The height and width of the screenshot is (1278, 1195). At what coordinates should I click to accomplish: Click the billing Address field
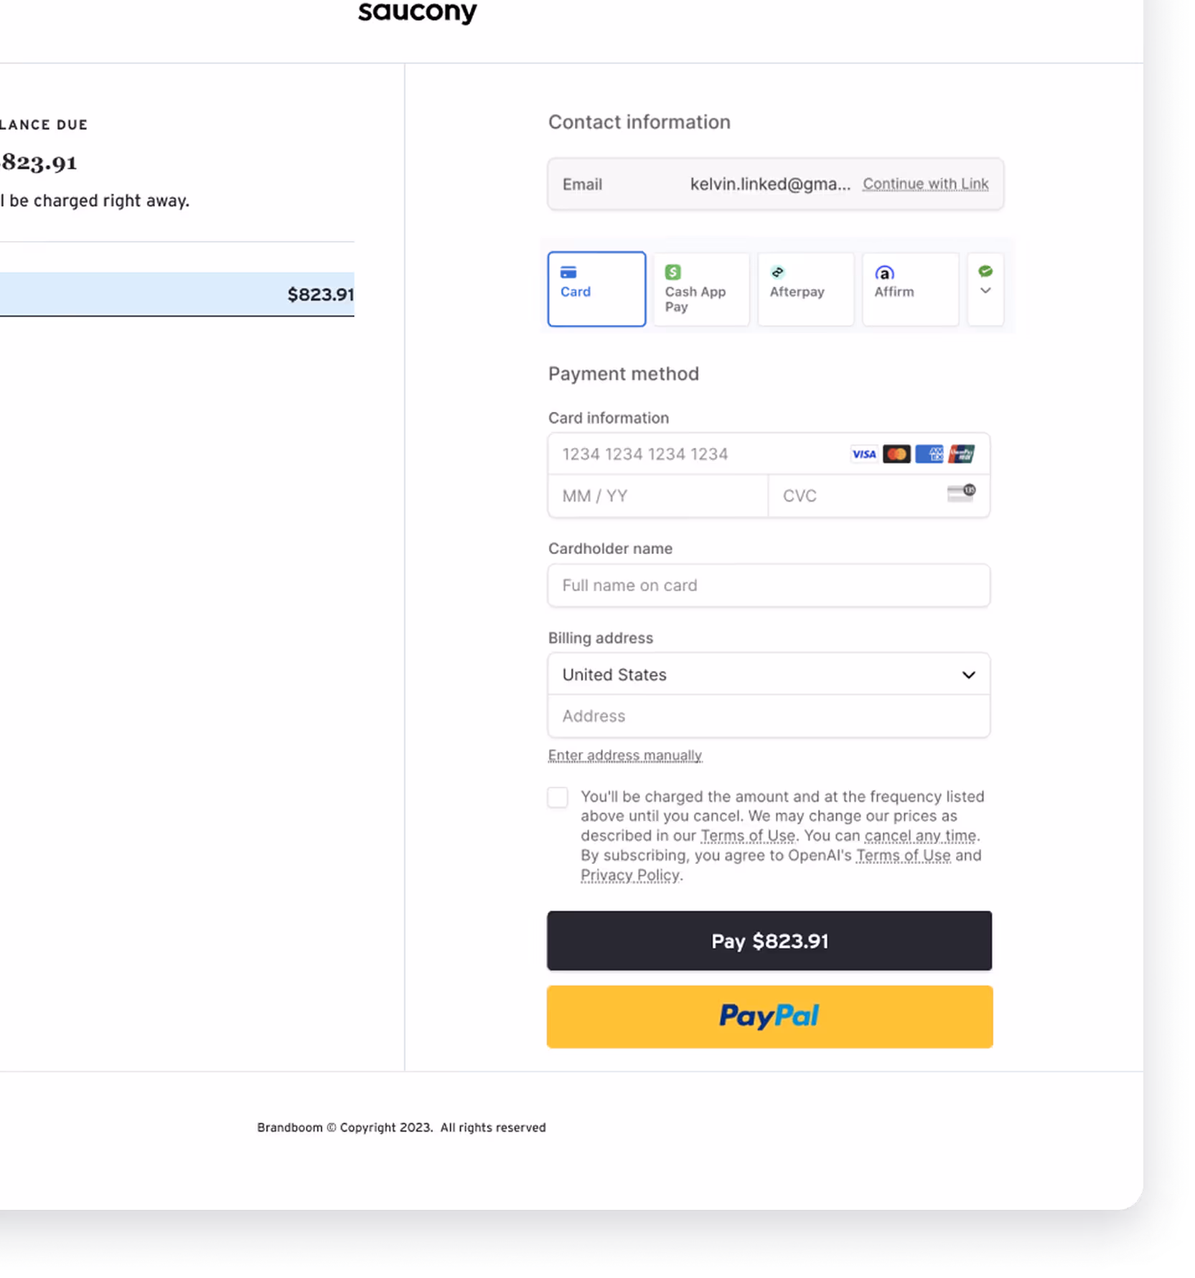pyautogui.click(x=769, y=716)
